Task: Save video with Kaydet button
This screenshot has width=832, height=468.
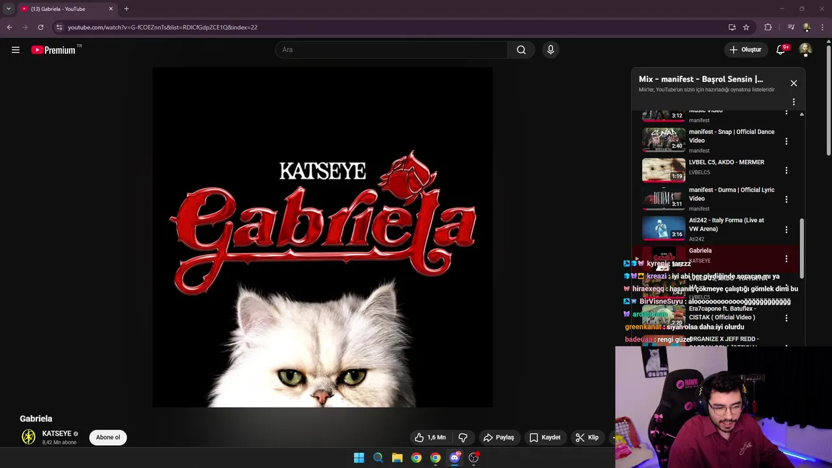Action: (545, 437)
